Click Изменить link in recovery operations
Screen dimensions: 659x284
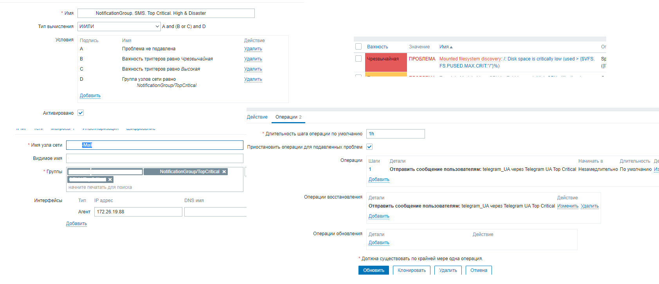(567, 206)
